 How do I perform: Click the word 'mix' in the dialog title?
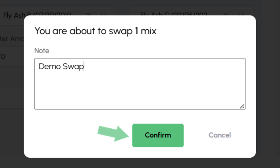coord(149,31)
